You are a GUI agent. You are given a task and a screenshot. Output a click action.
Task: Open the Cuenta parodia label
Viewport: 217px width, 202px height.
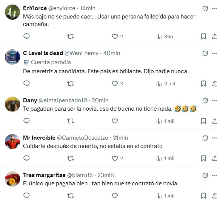coord(50,62)
